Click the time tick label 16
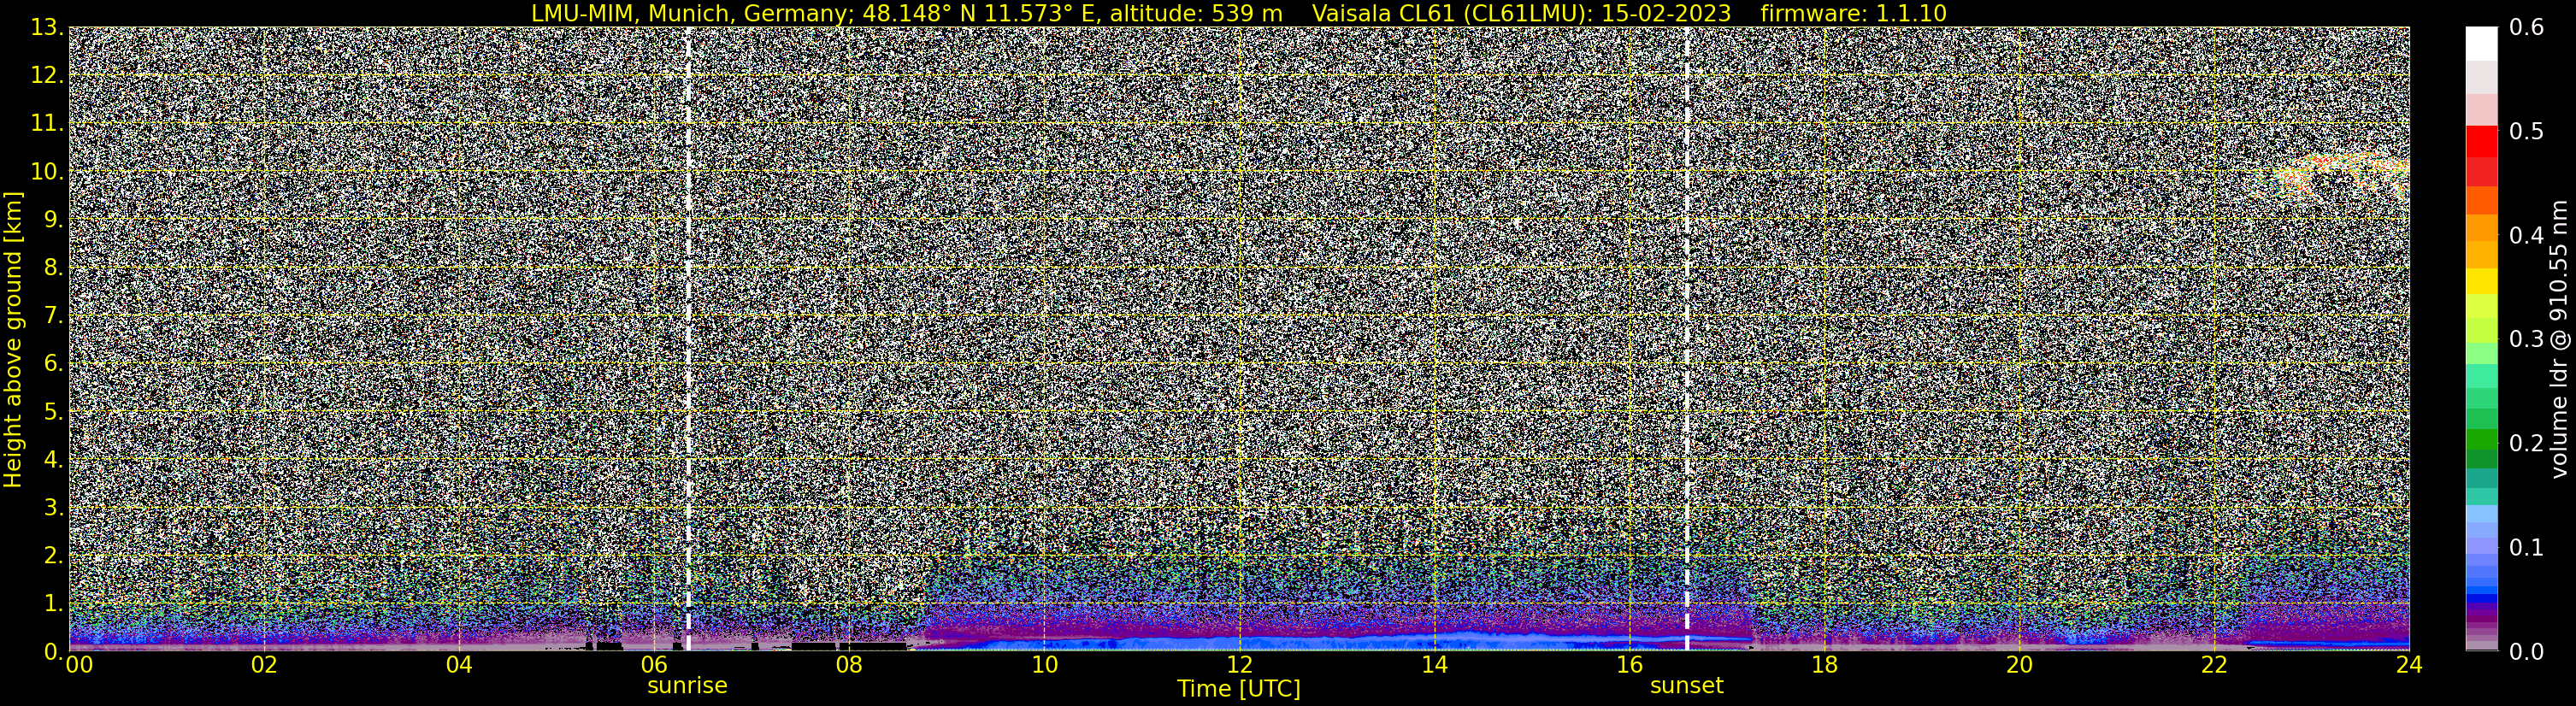 pos(1629,665)
